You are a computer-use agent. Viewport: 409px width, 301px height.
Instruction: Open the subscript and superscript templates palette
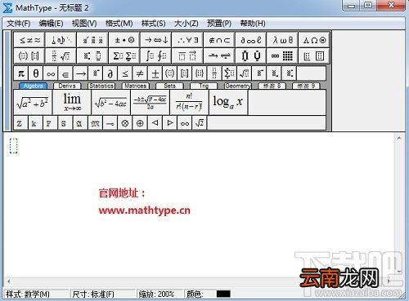tap(92, 56)
